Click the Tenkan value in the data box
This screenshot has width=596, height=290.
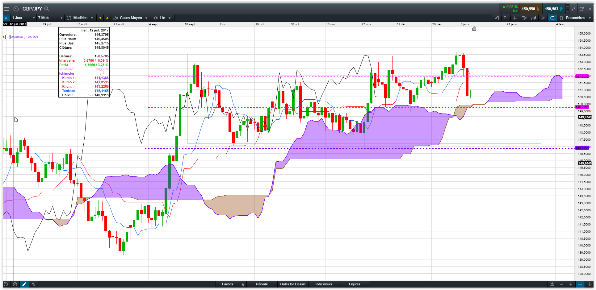coord(101,91)
